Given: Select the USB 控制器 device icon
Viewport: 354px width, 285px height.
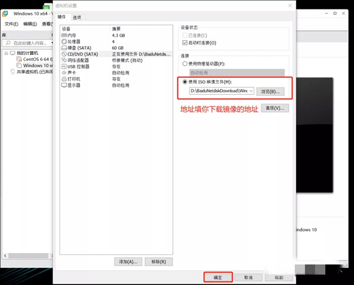Looking at the screenshot, I should click(64, 66).
